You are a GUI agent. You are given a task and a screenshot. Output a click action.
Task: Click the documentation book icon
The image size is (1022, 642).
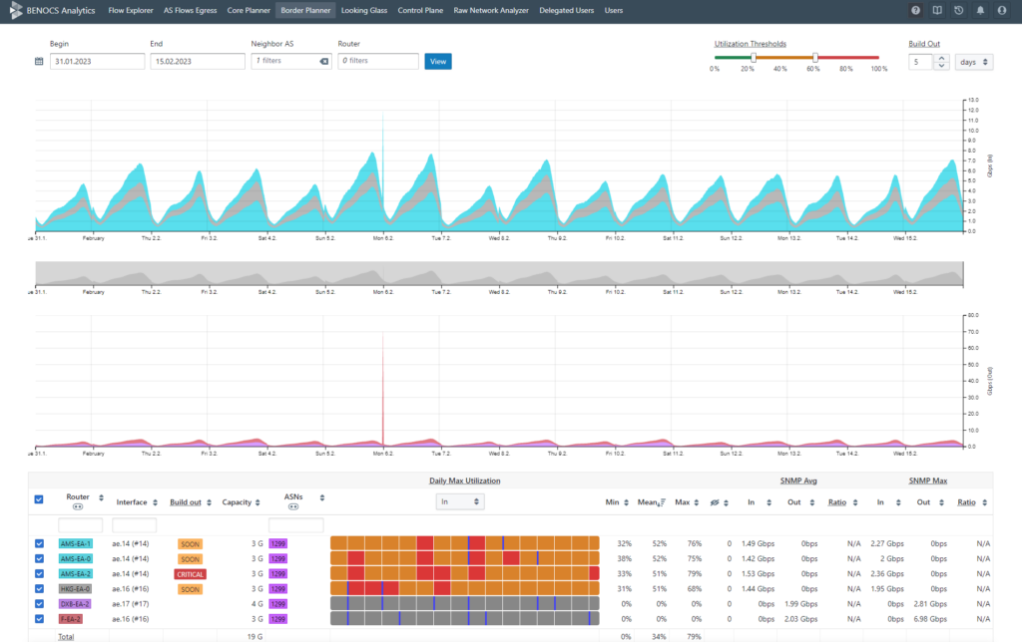[938, 10]
